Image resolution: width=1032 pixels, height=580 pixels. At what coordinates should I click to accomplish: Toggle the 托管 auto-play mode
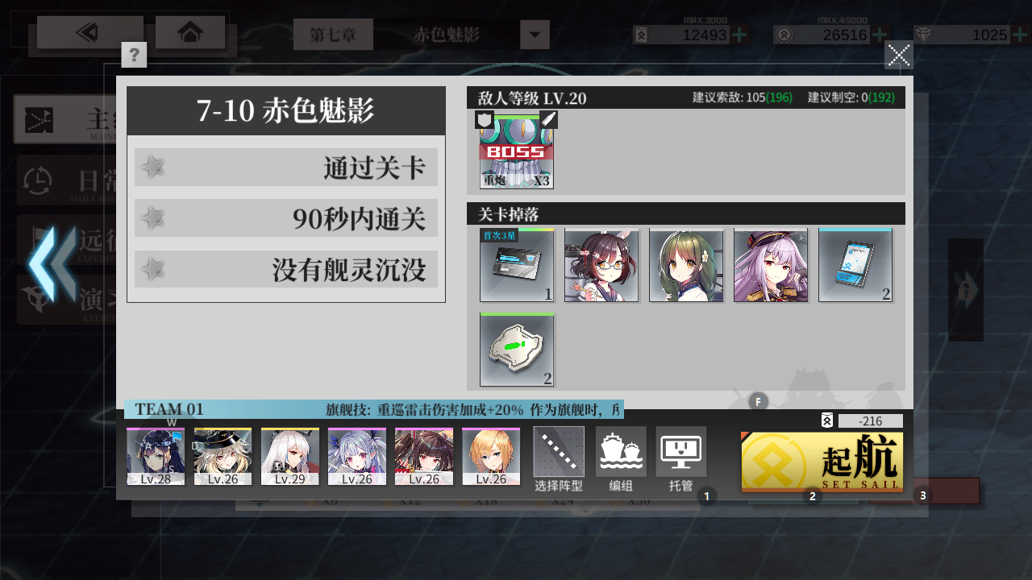[681, 459]
